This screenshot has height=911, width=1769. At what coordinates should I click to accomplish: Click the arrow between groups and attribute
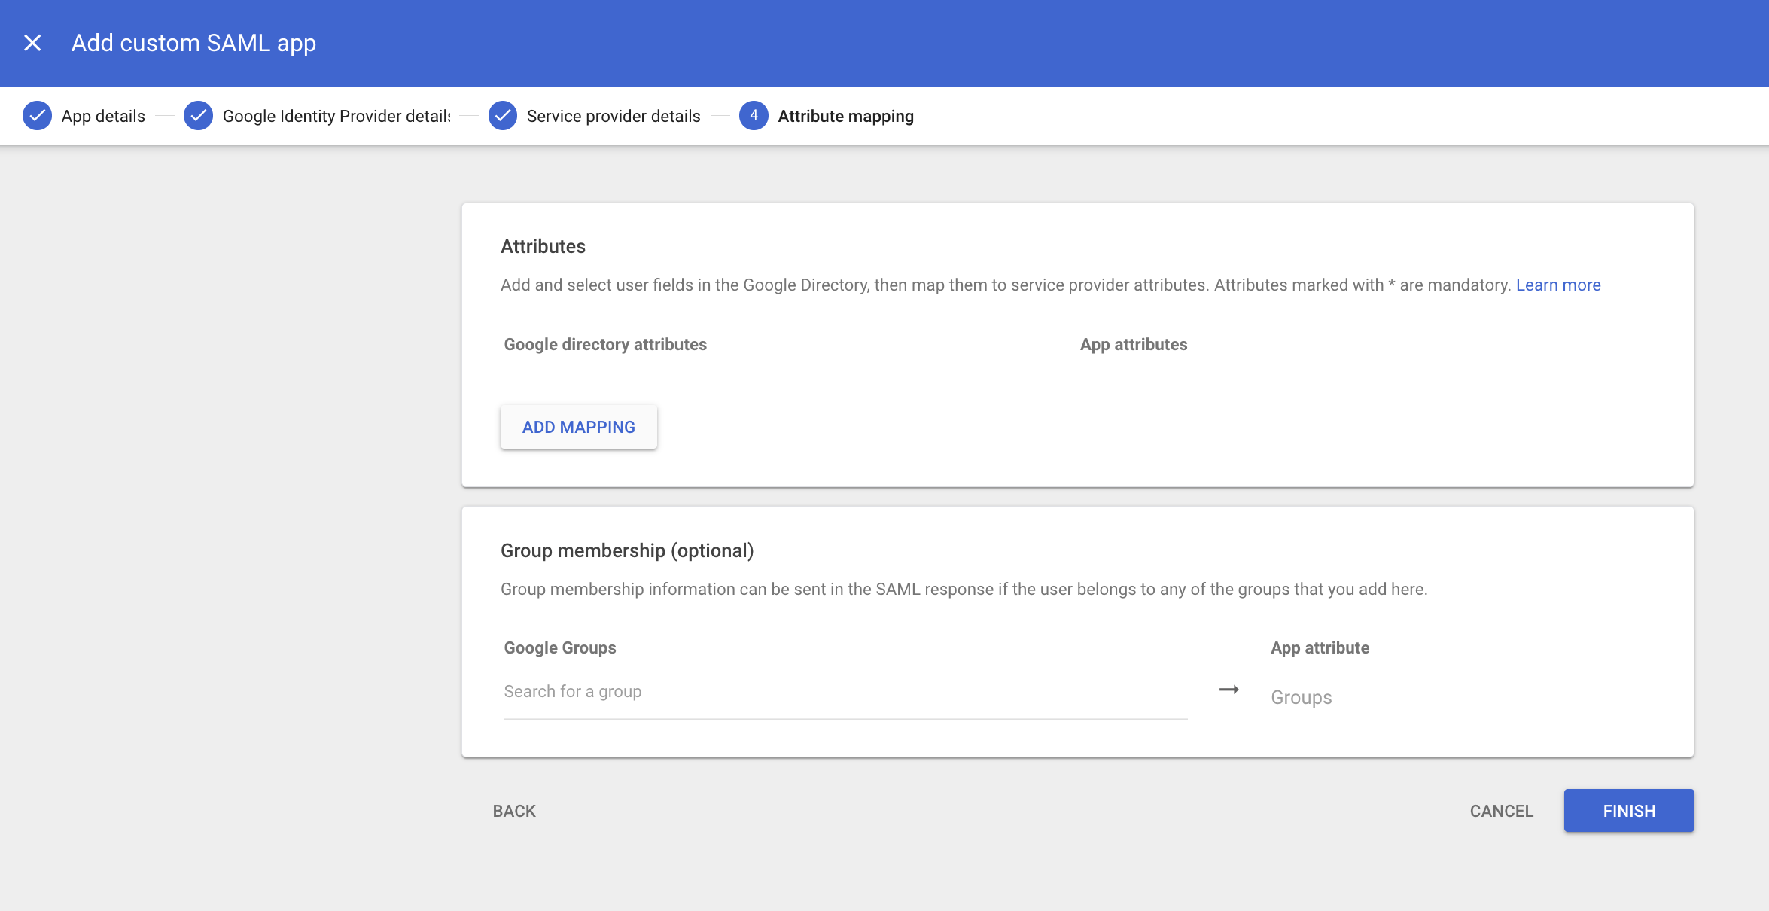click(1229, 690)
